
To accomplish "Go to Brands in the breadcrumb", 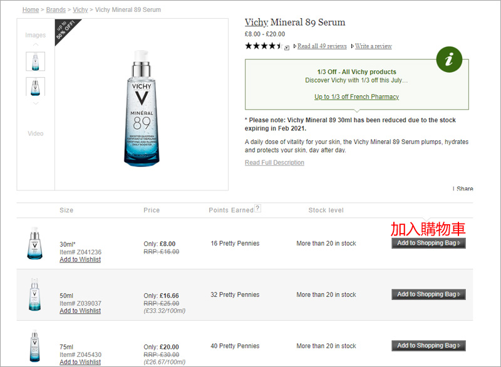I will 56,10.
